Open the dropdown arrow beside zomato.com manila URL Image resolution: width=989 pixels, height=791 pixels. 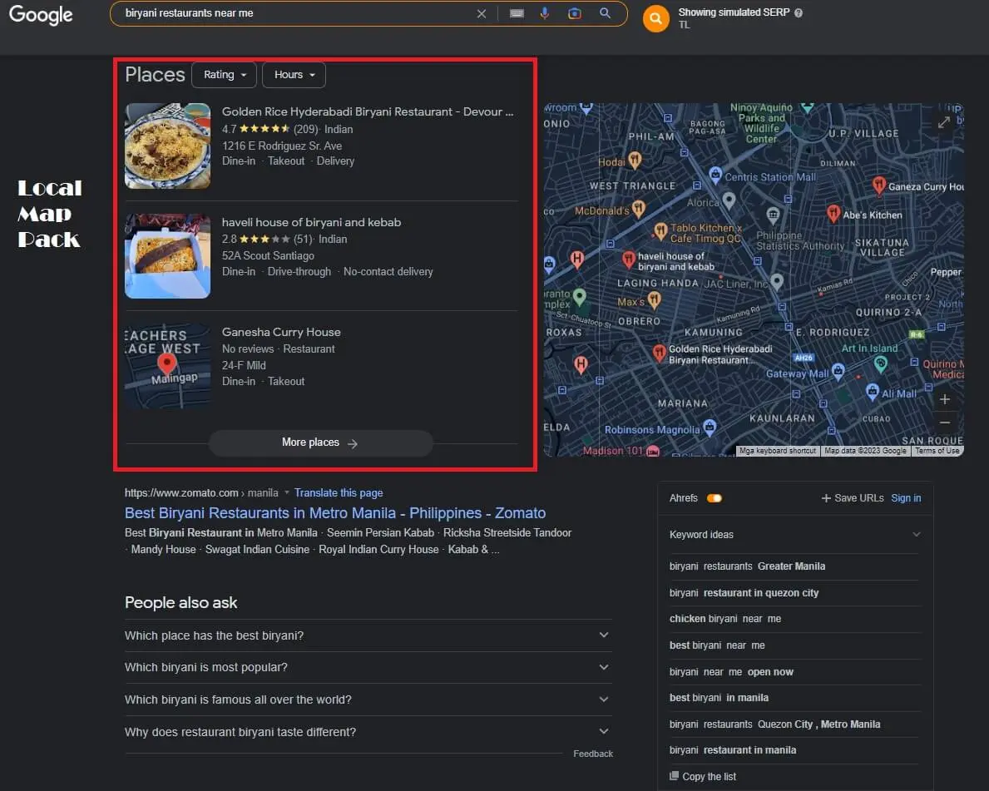pyautogui.click(x=287, y=492)
